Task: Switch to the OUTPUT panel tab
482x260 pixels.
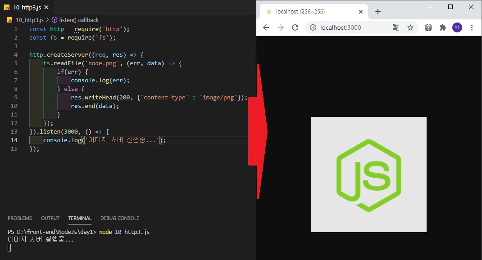Action: 50,218
